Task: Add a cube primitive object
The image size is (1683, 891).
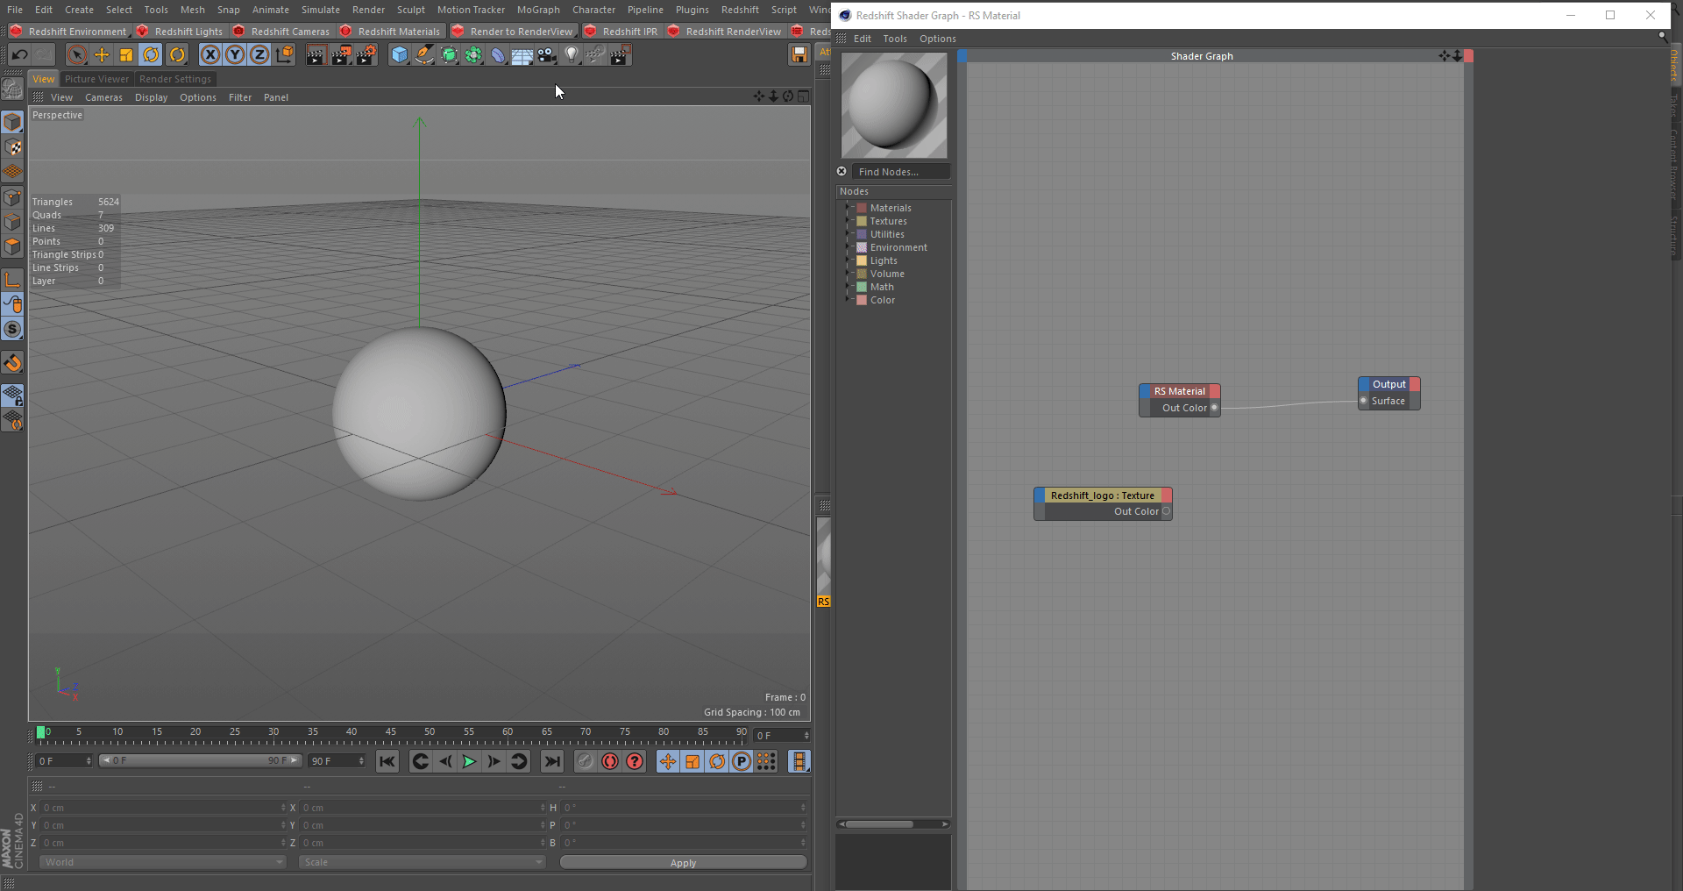Action: coord(400,55)
